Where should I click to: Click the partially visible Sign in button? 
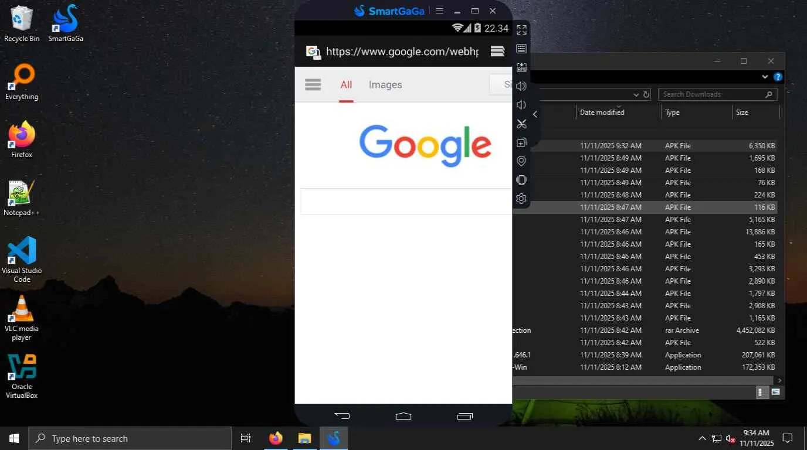click(501, 84)
